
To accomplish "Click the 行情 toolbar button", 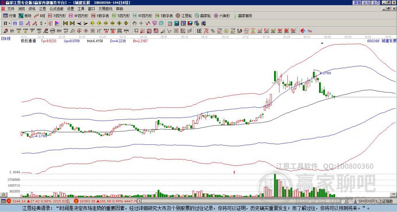I will coord(10,15).
